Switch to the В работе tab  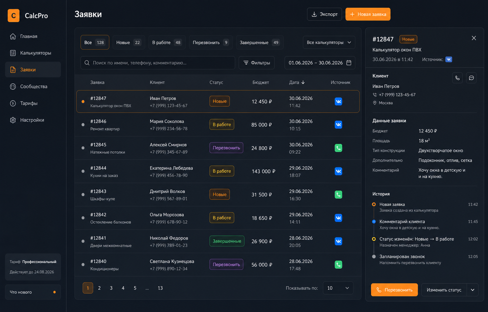pos(167,43)
